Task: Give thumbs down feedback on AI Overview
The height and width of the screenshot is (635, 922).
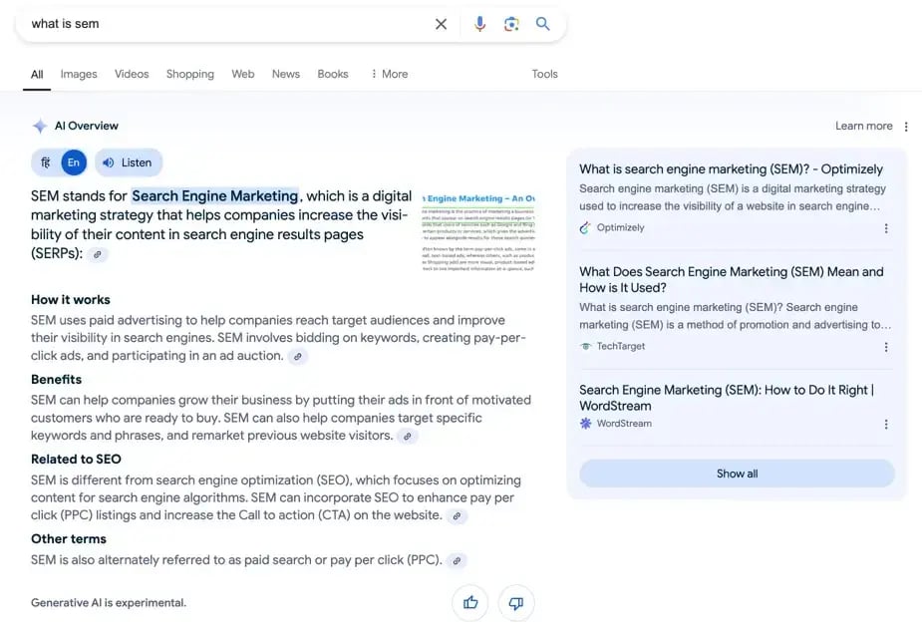Action: tap(515, 603)
